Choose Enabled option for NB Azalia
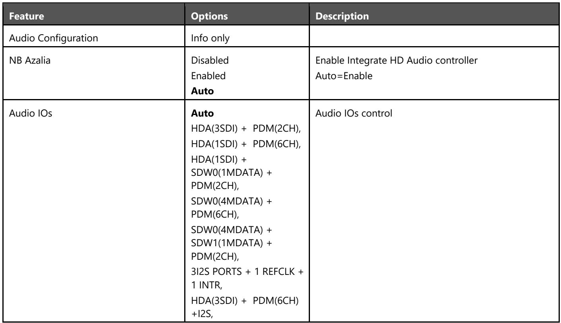Screen dimensions: 561x323 coord(204,76)
